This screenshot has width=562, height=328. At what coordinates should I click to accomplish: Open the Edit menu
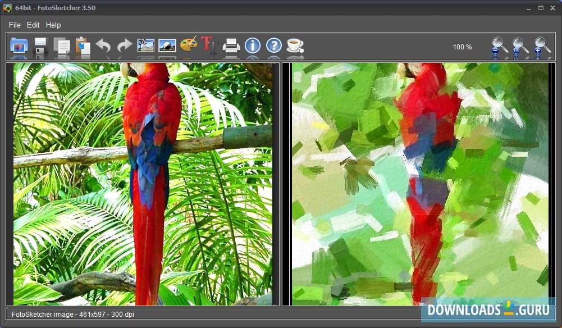pos(33,25)
